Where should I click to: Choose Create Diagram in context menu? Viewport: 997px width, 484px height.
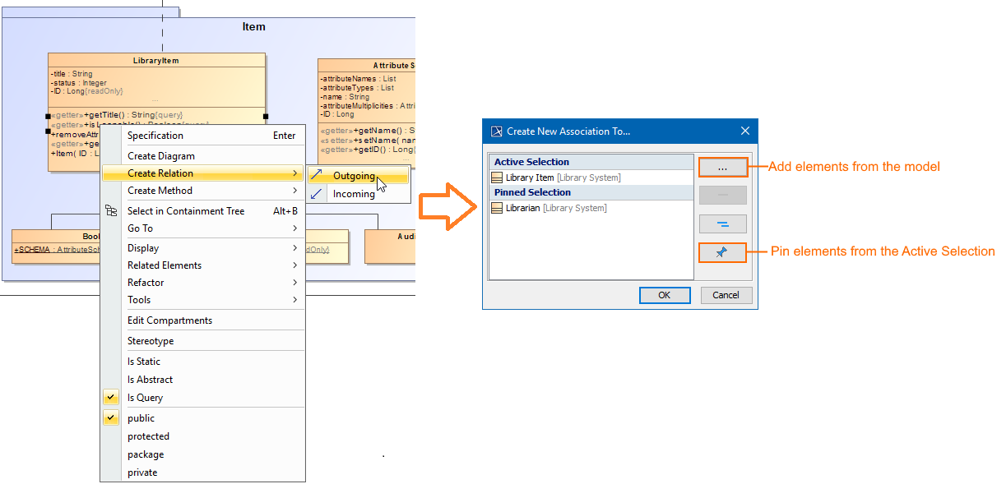point(202,156)
